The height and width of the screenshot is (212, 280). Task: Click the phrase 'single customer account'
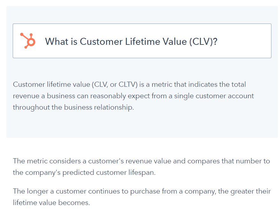[x=214, y=96]
